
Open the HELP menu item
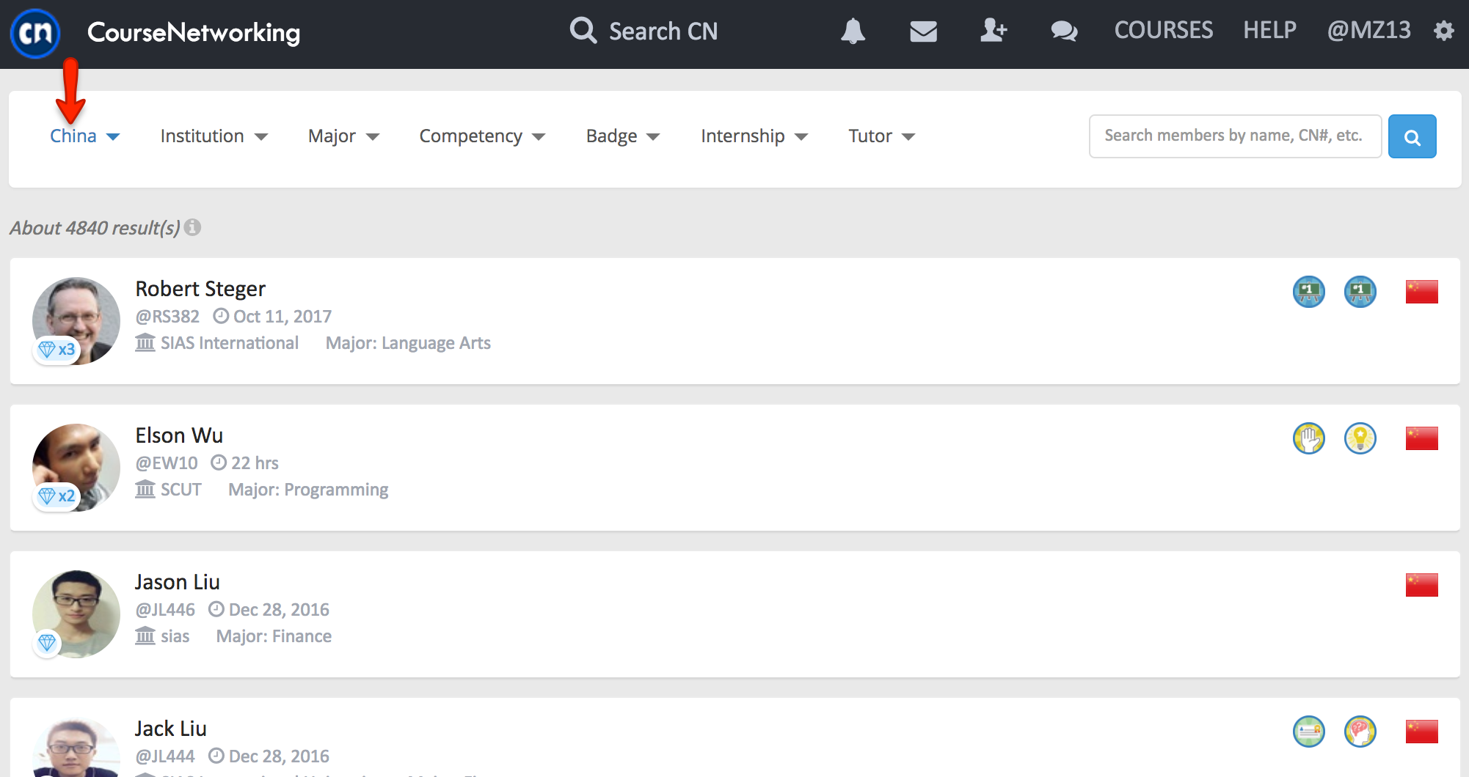tap(1269, 31)
